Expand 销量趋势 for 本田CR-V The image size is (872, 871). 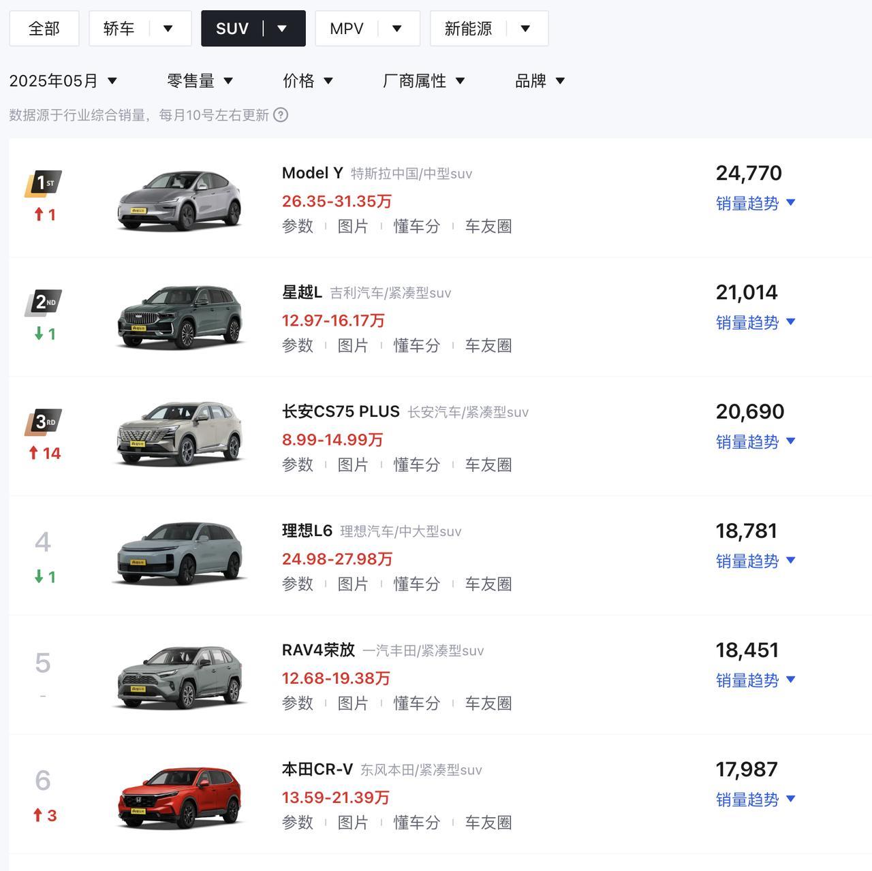click(756, 799)
